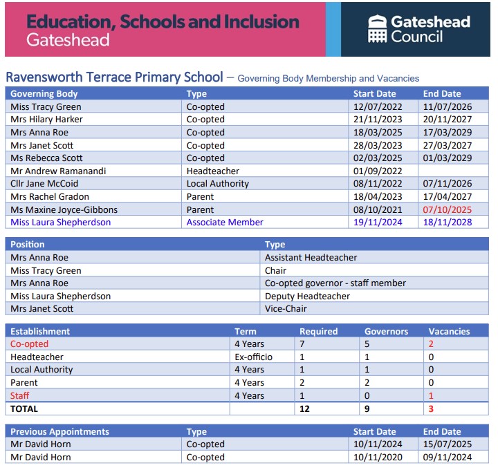Viewport: 498px width, 470px height.
Task: Click 'Miss Laura Shepherdson' in Governing Body table
Action: pyautogui.click(x=60, y=222)
